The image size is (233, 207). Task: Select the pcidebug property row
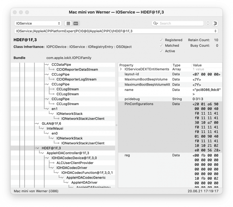(170, 99)
